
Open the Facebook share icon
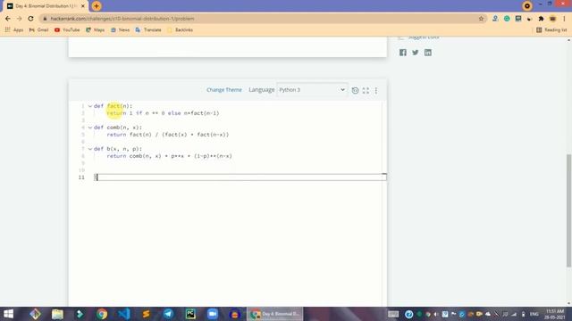click(x=403, y=53)
